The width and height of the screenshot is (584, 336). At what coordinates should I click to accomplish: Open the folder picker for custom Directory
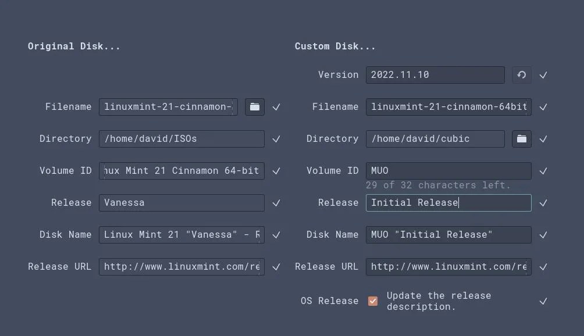521,138
